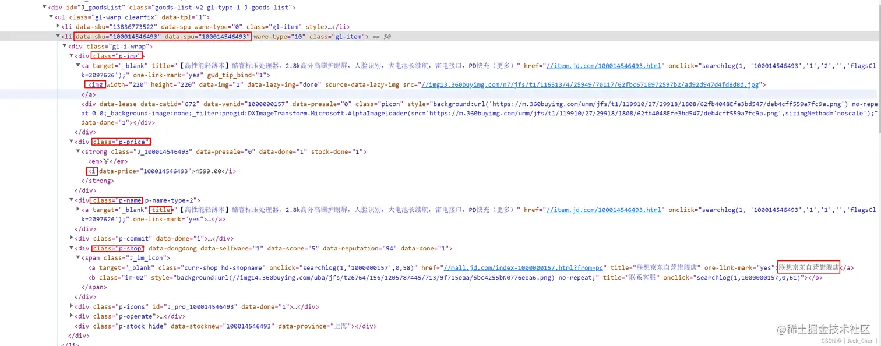Click the == $0 marker
This screenshot has width=881, height=346.
pyautogui.click(x=382, y=37)
